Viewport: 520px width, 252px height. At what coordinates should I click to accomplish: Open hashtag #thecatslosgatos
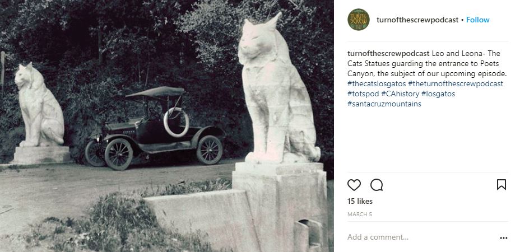point(377,83)
